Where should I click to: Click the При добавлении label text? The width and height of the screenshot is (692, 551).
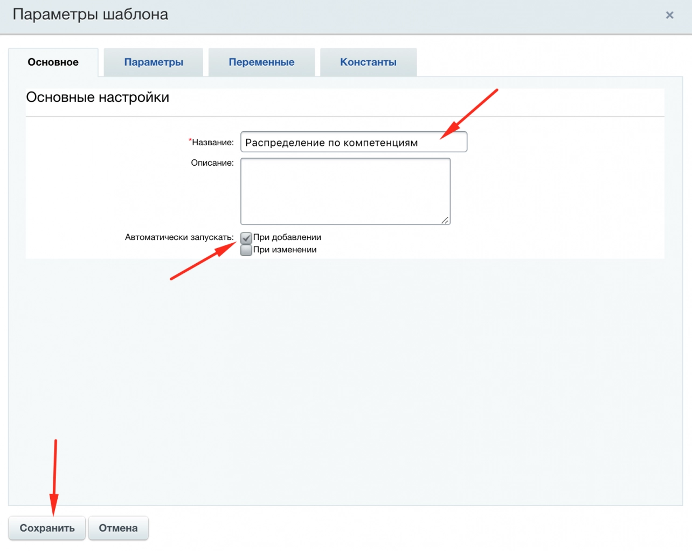coord(287,237)
